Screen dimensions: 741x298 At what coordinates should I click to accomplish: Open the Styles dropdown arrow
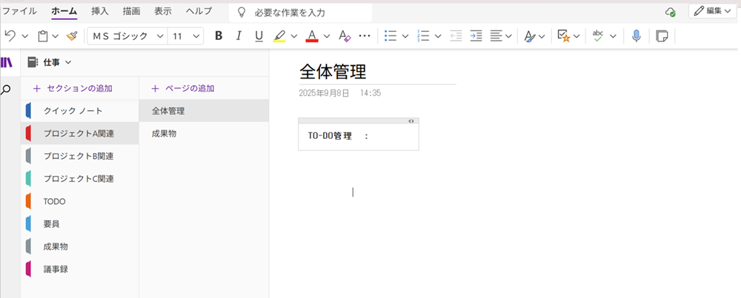[x=542, y=35]
